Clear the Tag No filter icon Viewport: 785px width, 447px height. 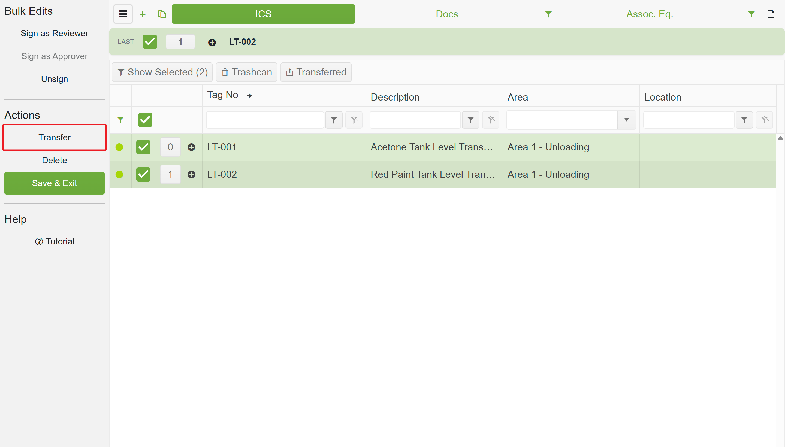tap(354, 120)
